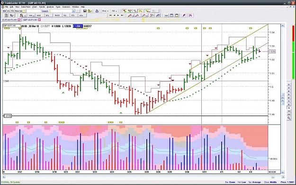Click the WL watchlist button
This screenshot has width=296, height=185.
click(8, 11)
